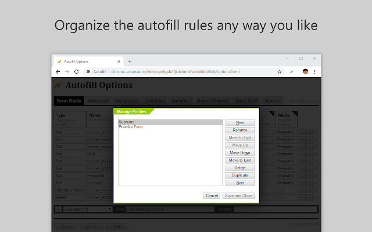Open Type dropdown for ^order_tel$ row
Image resolution: width=372 pixels, height=232 pixels.
69,147
